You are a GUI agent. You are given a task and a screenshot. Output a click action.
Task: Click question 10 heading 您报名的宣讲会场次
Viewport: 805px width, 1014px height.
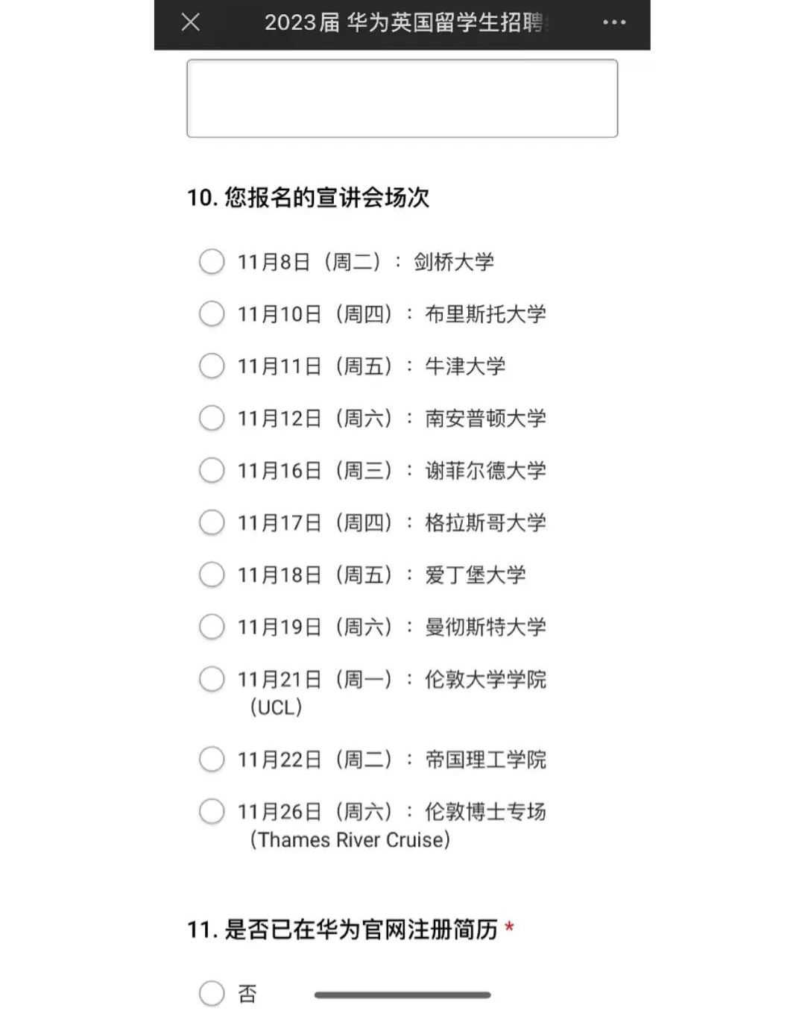(x=308, y=198)
